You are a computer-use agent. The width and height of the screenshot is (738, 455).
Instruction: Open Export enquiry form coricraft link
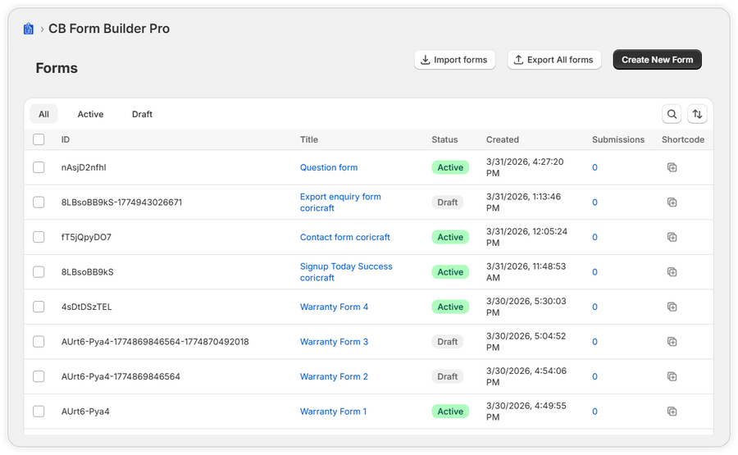click(x=341, y=202)
